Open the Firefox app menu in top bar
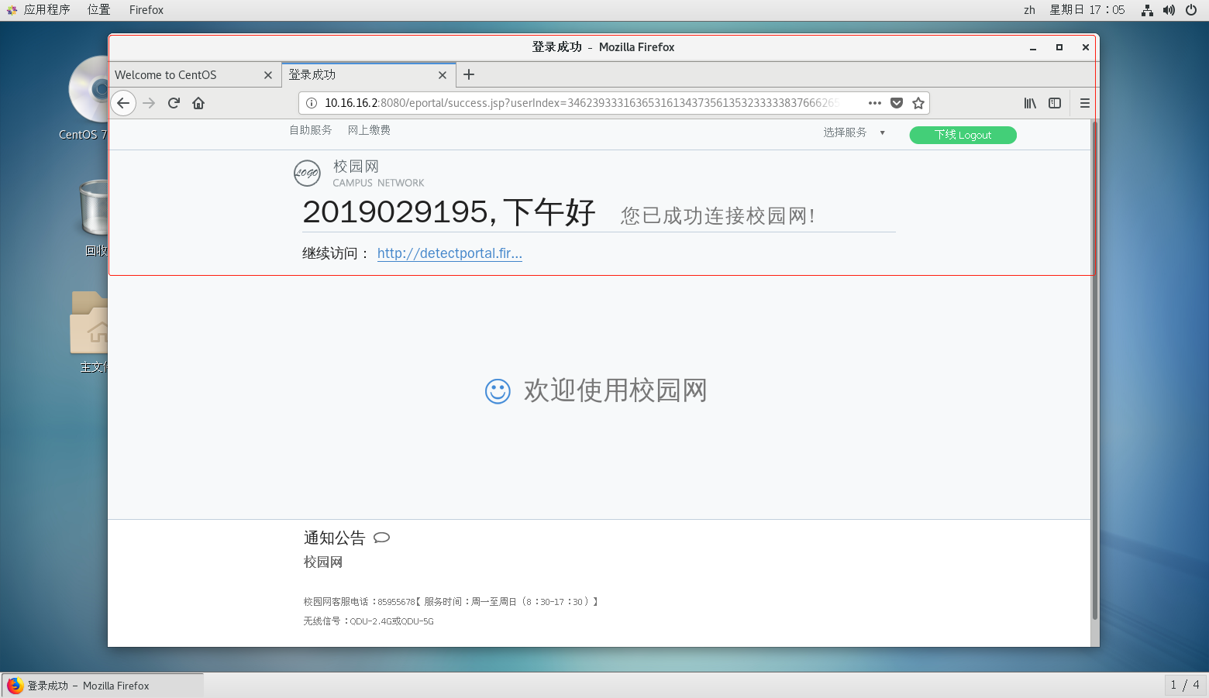This screenshot has width=1209, height=698. [x=146, y=10]
